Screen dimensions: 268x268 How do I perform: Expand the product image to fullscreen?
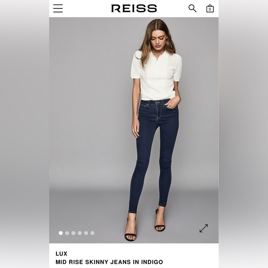(204, 228)
